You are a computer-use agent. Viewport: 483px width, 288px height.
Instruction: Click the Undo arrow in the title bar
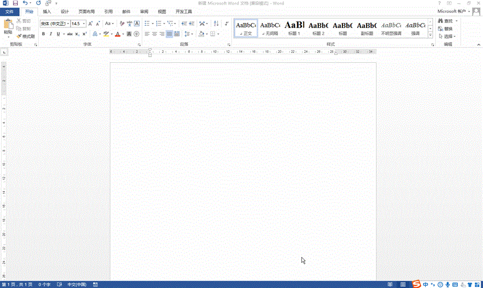click(25, 3)
